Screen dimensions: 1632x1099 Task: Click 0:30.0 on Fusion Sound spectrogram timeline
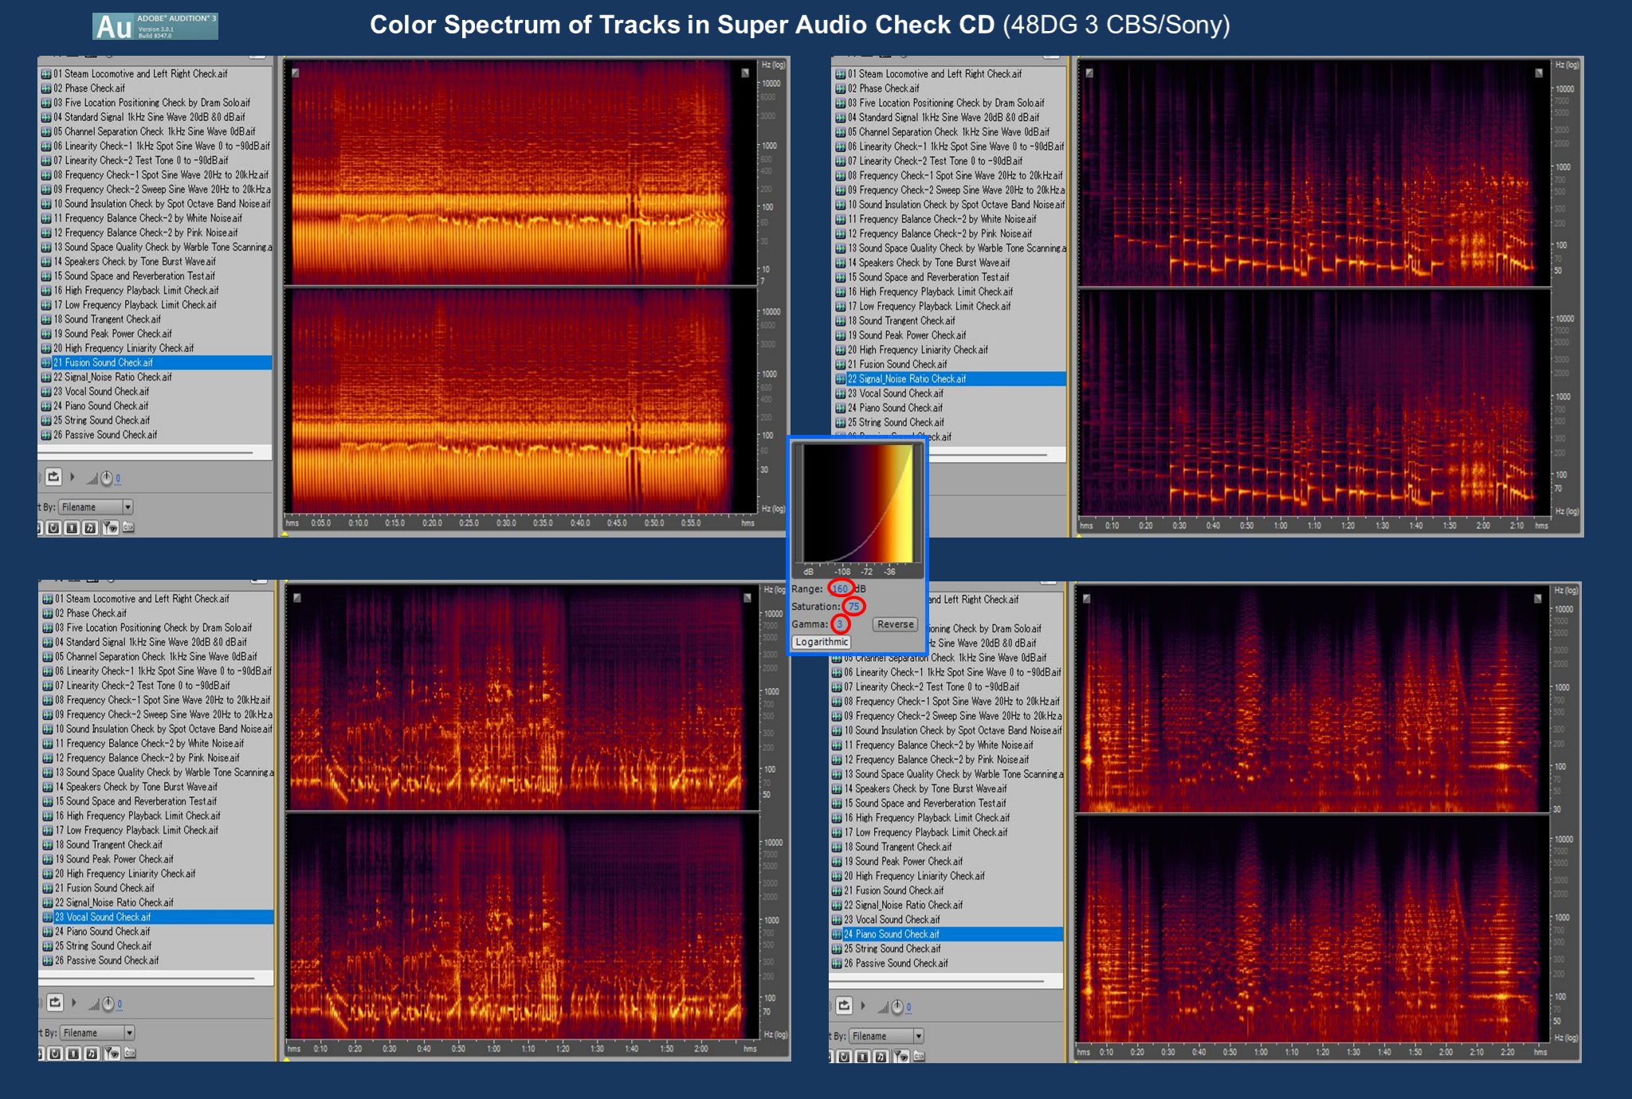click(506, 523)
